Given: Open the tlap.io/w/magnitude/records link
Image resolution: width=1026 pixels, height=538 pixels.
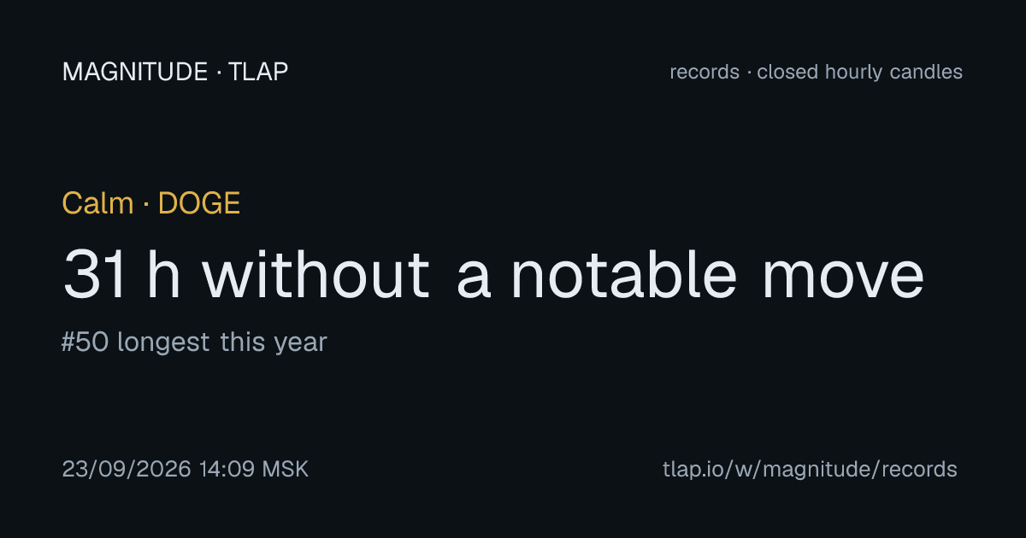Looking at the screenshot, I should (810, 469).
